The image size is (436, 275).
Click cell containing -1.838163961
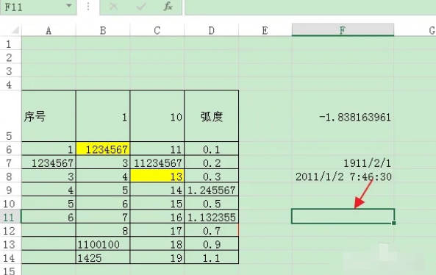click(343, 116)
